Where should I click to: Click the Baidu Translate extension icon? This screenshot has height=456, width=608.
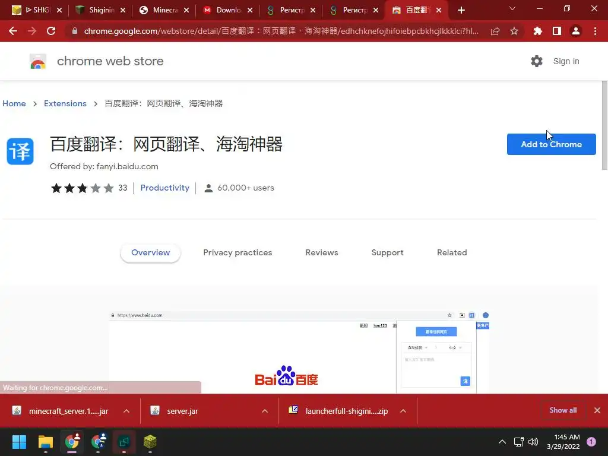tap(20, 151)
